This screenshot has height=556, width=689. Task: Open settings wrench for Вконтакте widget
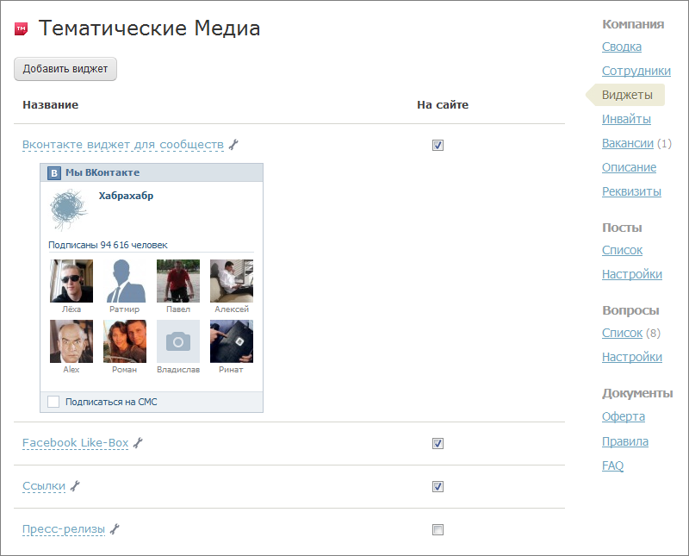pyautogui.click(x=233, y=146)
